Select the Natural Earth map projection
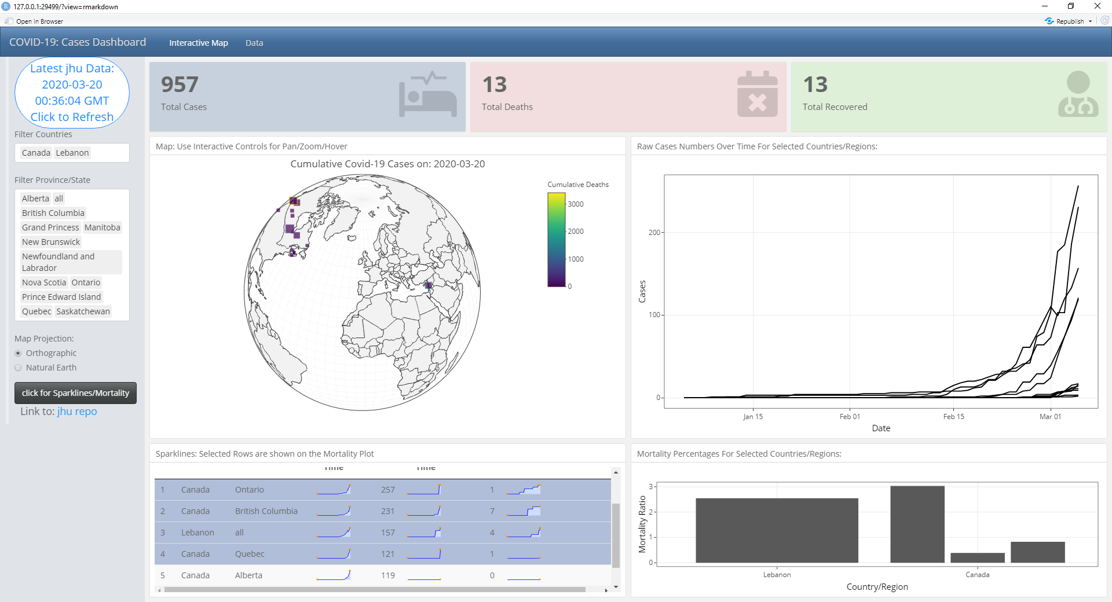Viewport: 1112px width, 602px height. 18,368
